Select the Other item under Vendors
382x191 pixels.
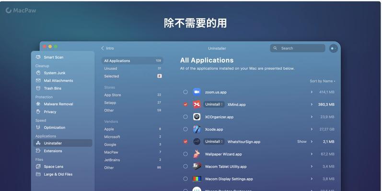[132, 168]
